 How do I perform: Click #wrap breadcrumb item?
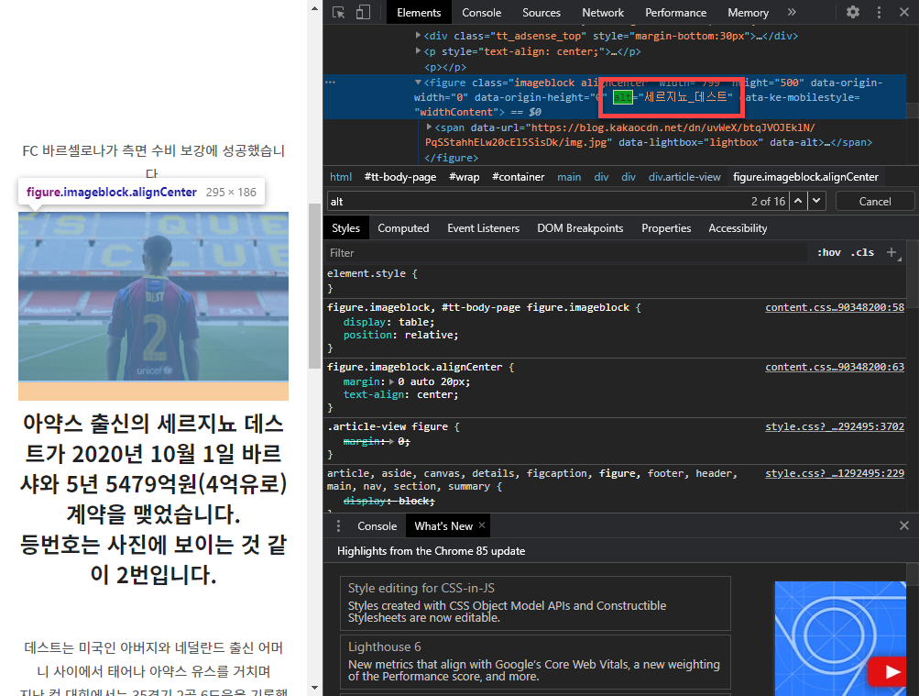465,176
